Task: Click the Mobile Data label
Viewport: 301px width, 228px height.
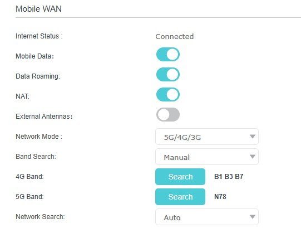Action: (x=34, y=56)
